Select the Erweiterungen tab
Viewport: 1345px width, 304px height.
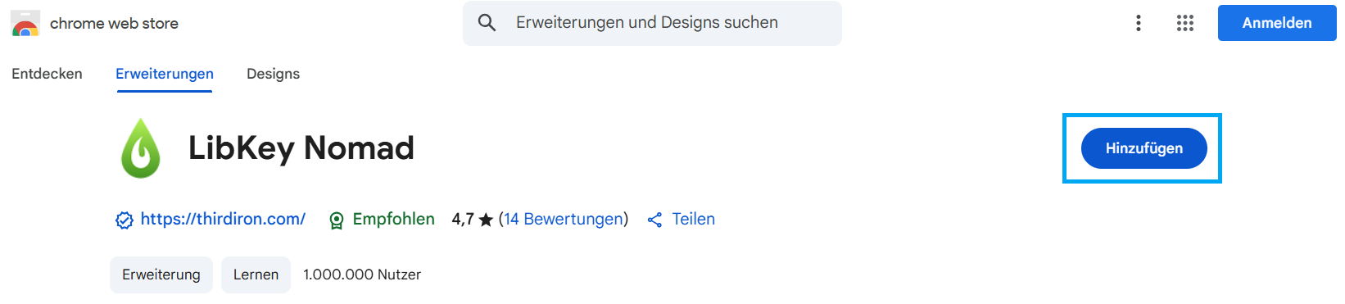pyautogui.click(x=165, y=74)
